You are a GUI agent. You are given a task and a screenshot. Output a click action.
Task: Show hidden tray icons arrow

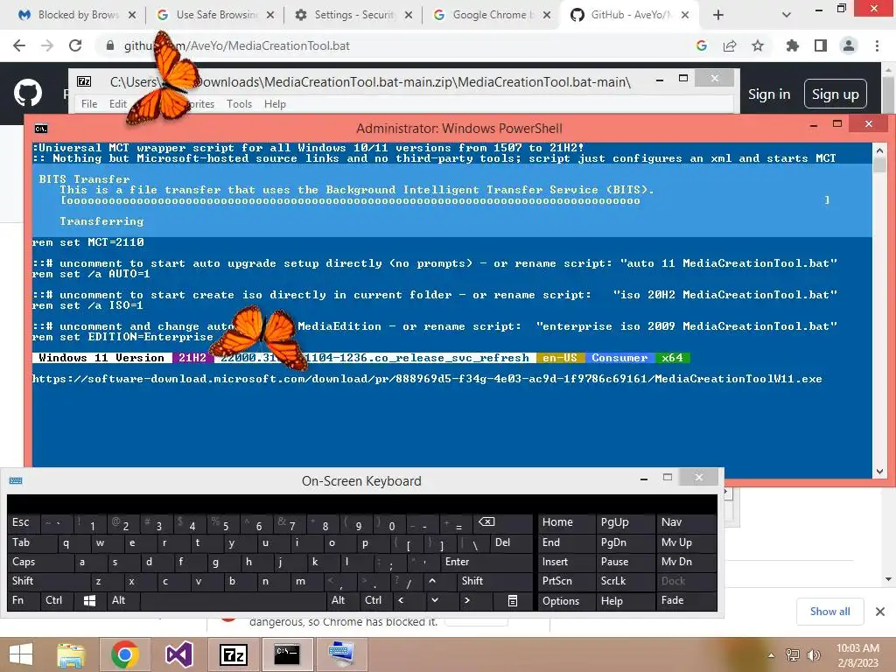click(x=772, y=654)
